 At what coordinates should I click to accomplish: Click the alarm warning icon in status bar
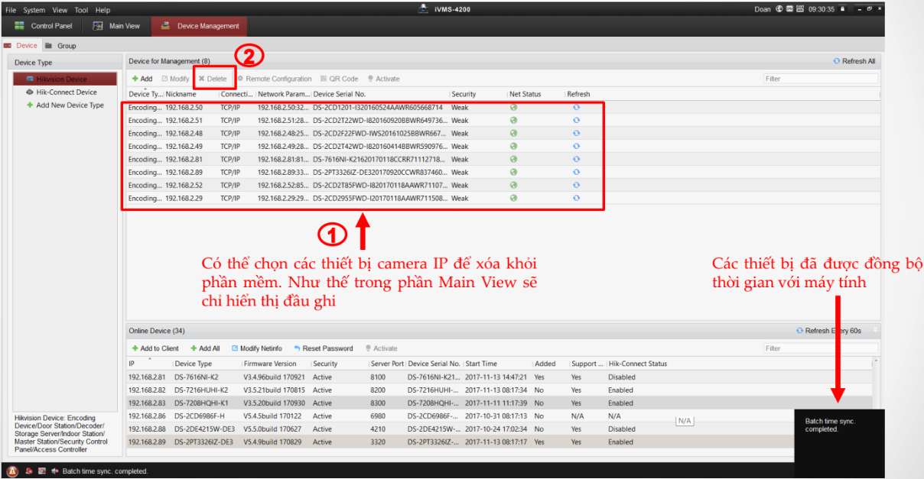[x=11, y=471]
